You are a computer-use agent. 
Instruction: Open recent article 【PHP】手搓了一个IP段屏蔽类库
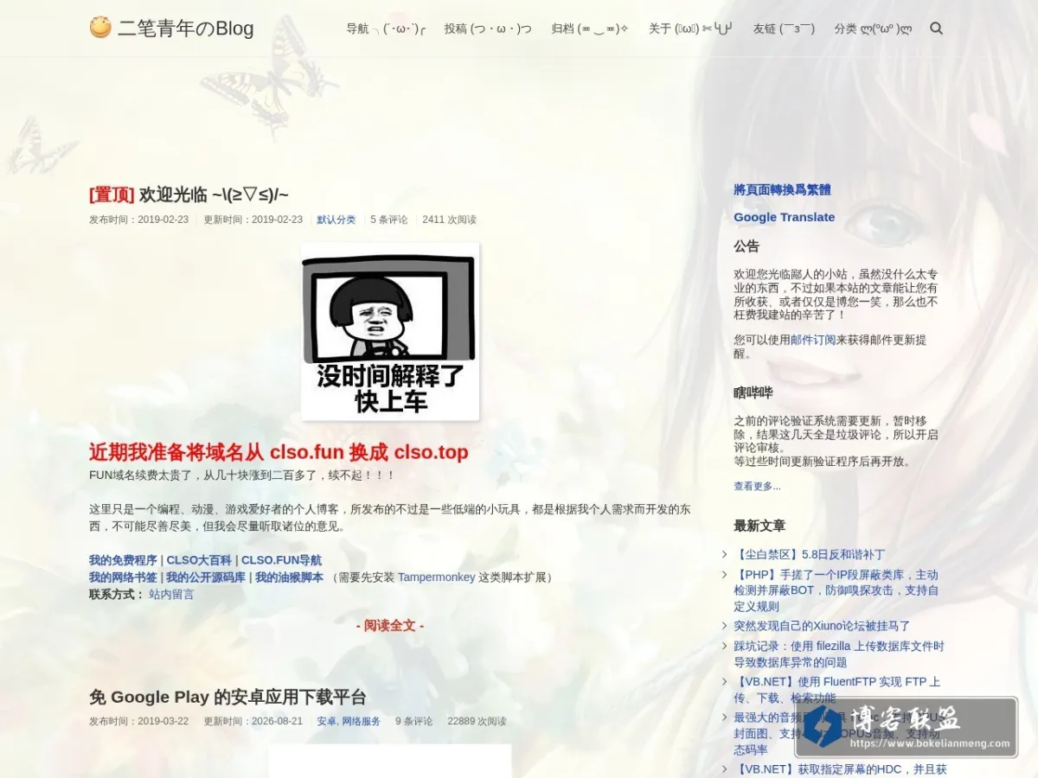click(x=836, y=590)
